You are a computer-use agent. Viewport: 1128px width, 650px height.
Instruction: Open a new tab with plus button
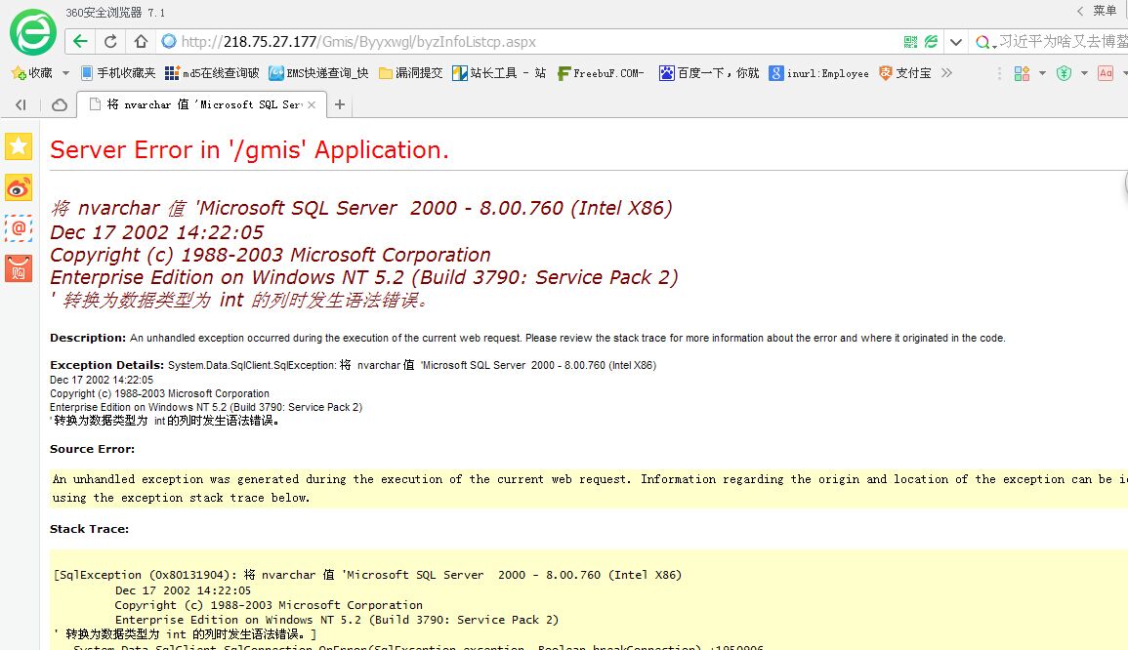tap(340, 105)
